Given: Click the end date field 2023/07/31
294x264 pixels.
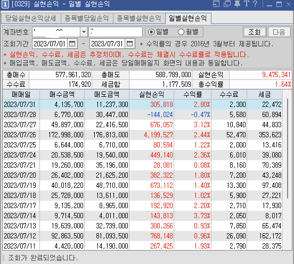Looking at the screenshot, I should pyautogui.click(x=108, y=44).
